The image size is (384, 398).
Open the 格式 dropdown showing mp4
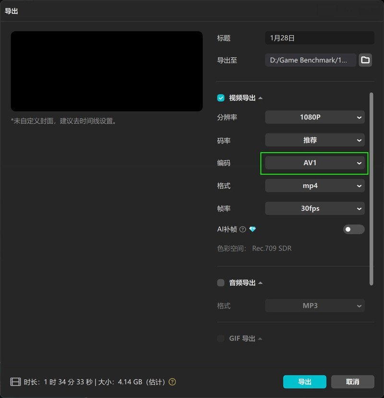[314, 185]
